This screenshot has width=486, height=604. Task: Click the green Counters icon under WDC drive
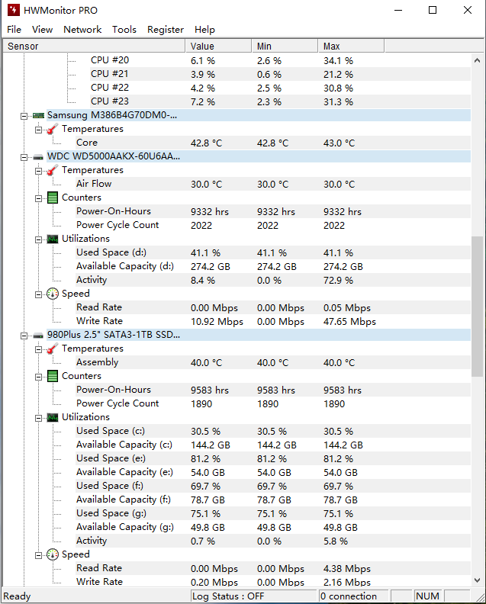(x=53, y=198)
